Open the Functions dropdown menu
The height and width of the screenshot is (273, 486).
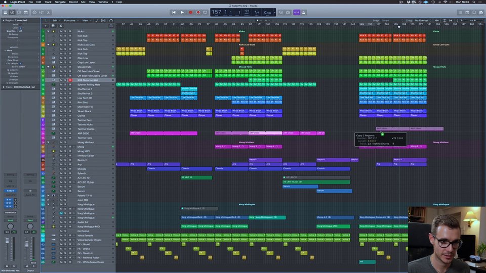point(70,20)
